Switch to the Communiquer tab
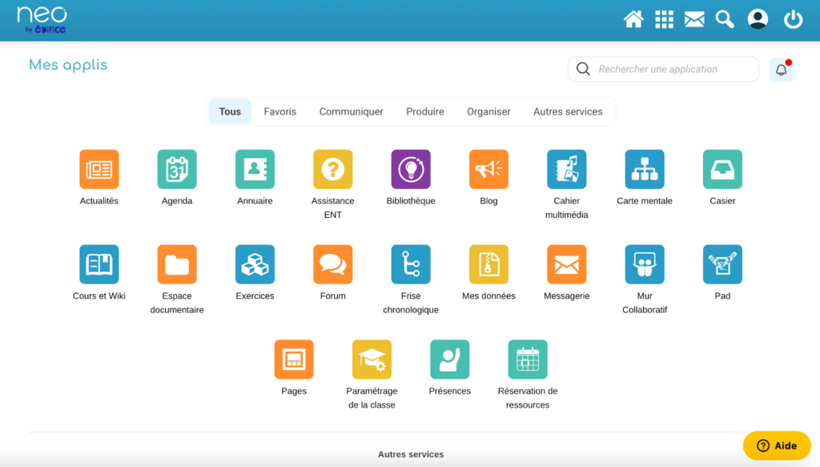Viewport: 820px width, 467px height. (x=351, y=111)
